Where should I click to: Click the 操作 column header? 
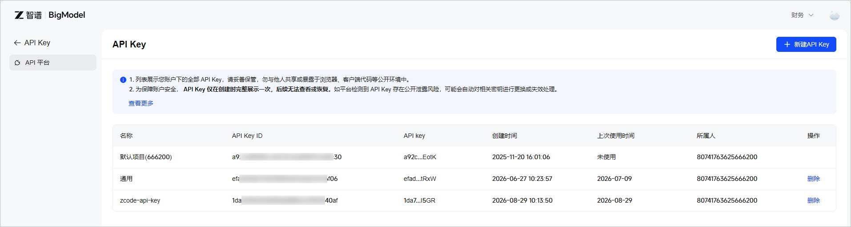[814, 136]
